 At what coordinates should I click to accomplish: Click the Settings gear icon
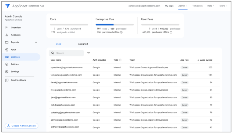7,72
